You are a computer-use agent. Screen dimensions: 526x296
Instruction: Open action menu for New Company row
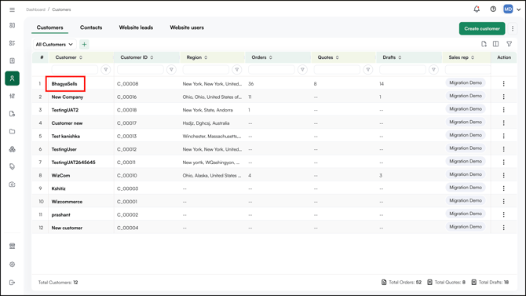point(503,97)
